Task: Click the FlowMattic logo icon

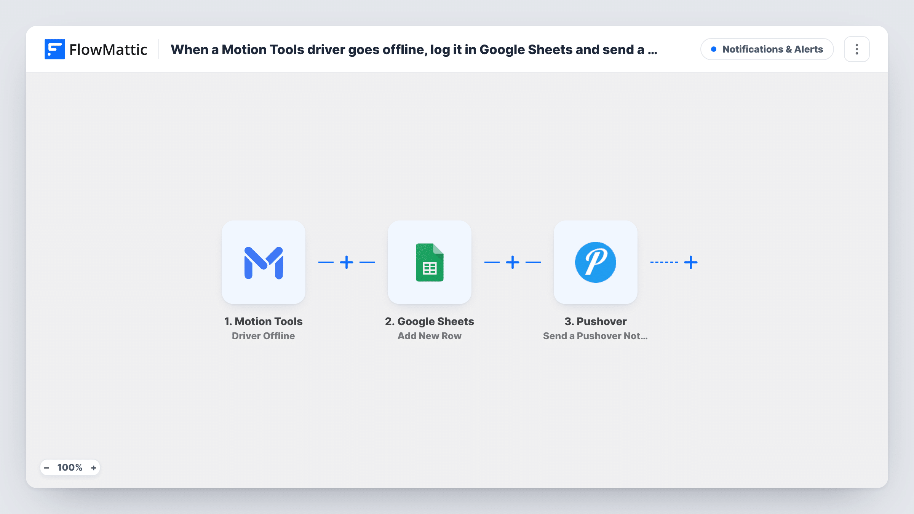Action: (54, 49)
